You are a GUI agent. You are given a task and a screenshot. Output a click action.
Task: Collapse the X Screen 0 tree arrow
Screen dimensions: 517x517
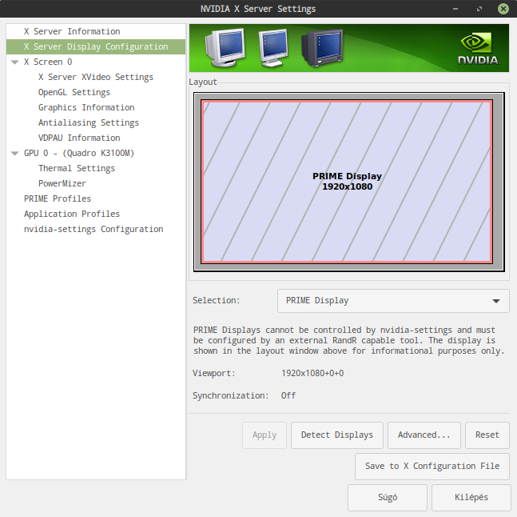[x=15, y=62]
